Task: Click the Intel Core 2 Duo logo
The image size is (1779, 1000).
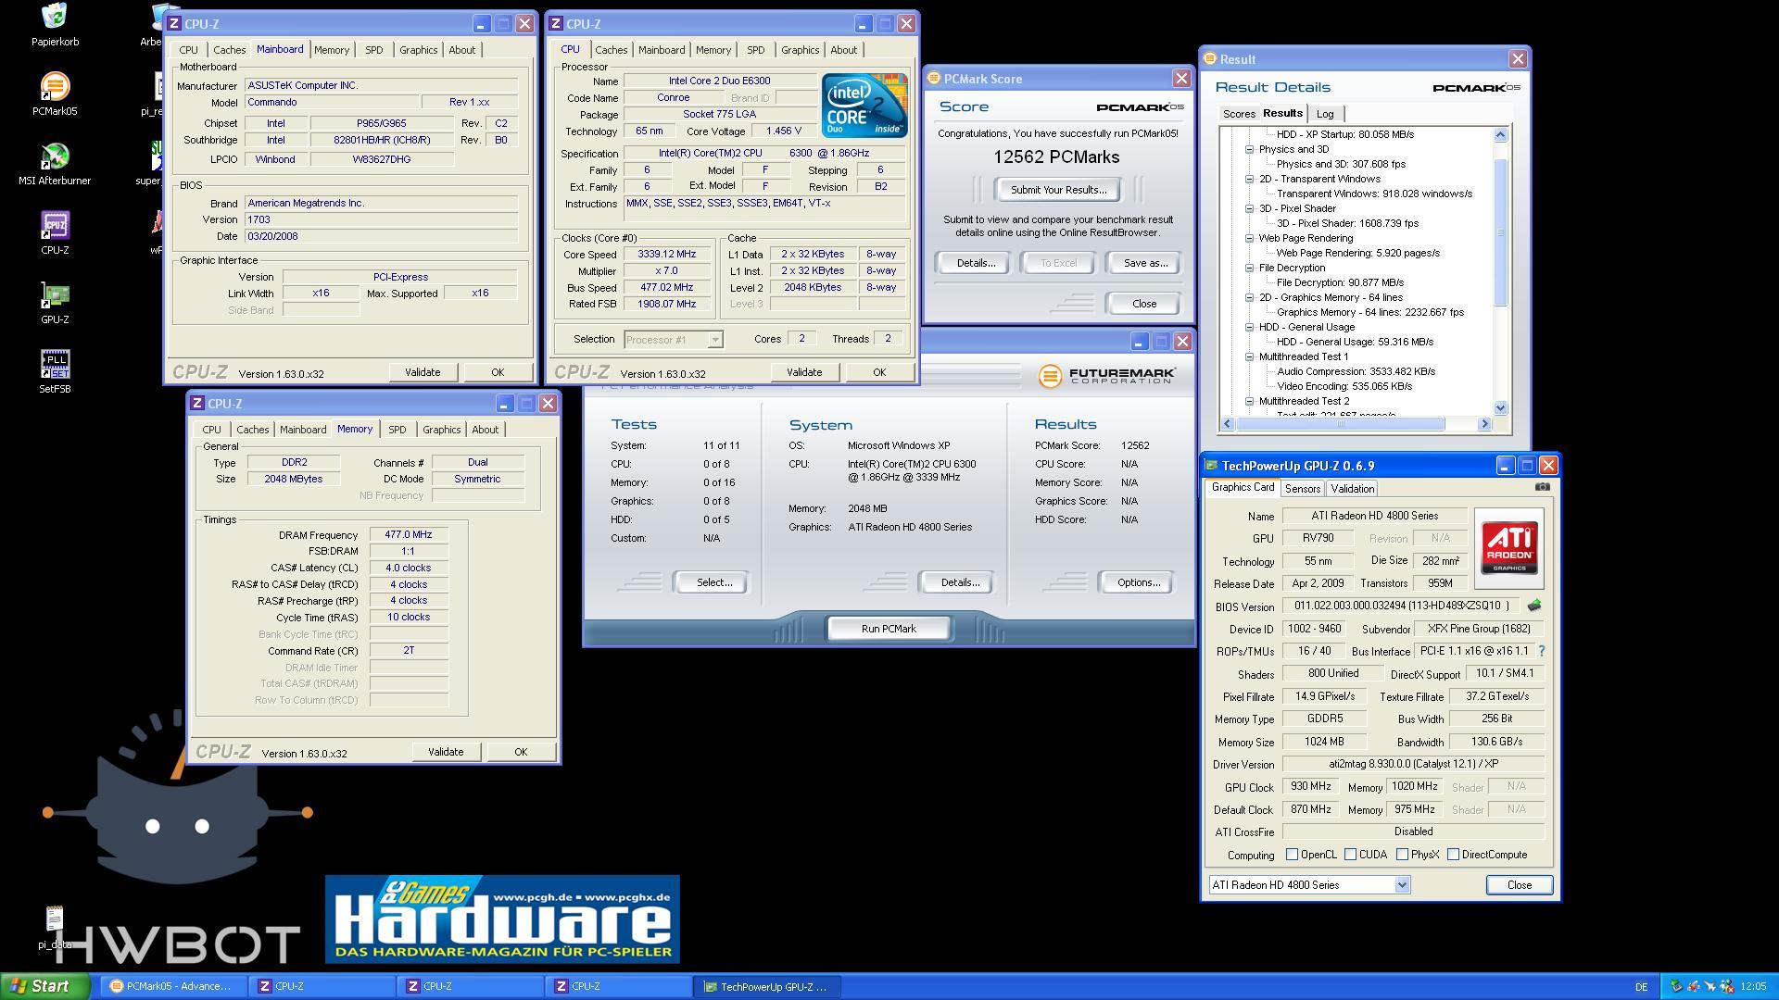Action: coord(864,106)
